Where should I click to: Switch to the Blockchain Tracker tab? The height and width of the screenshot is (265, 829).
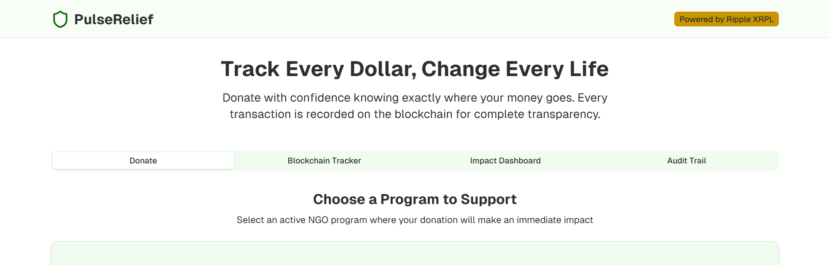click(x=324, y=161)
